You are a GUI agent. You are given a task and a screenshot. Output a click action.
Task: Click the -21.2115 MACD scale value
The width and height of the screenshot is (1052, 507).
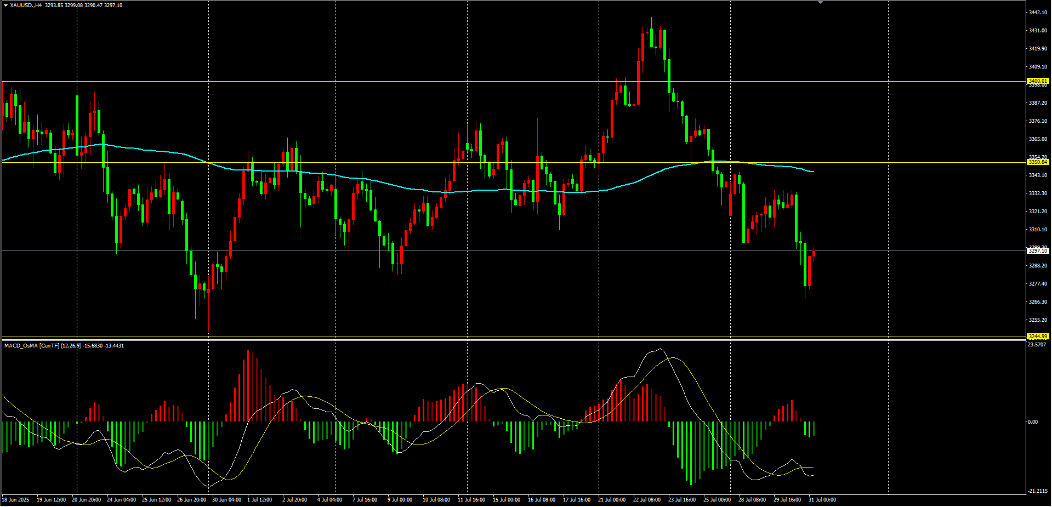1038,491
